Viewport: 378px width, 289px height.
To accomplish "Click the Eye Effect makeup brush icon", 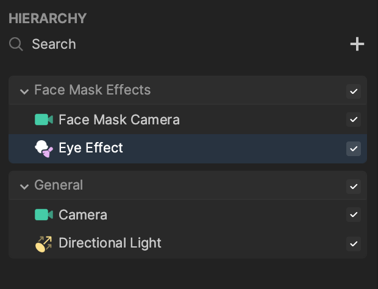I will (44, 149).
